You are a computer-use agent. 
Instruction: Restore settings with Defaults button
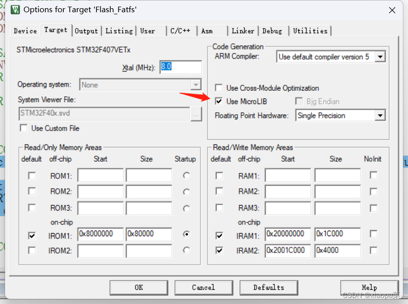click(269, 288)
